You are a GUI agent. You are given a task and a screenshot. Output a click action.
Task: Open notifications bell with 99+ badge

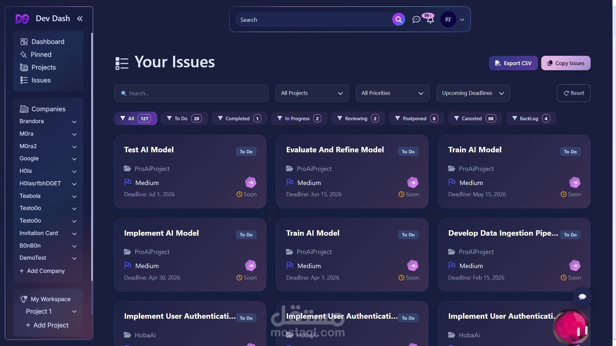[x=430, y=19]
